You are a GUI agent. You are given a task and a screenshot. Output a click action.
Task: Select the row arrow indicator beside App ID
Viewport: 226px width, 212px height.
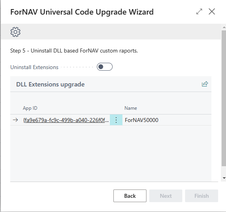(x=15, y=120)
